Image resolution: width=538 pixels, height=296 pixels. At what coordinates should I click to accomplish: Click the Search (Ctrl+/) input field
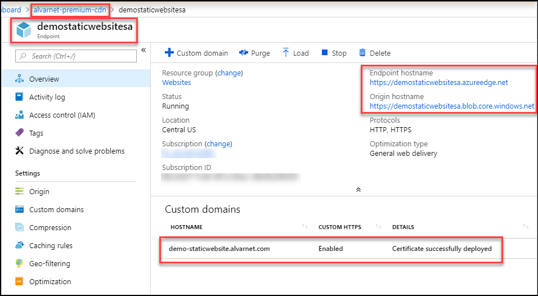76,56
